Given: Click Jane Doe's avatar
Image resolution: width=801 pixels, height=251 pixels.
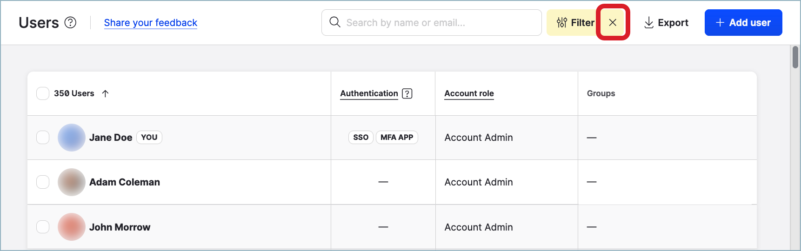Looking at the screenshot, I should [x=71, y=138].
